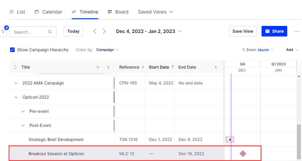Click the zoom magnifier icon
Image resolution: width=302 pixels, height=161 pixels.
pyautogui.click(x=244, y=50)
